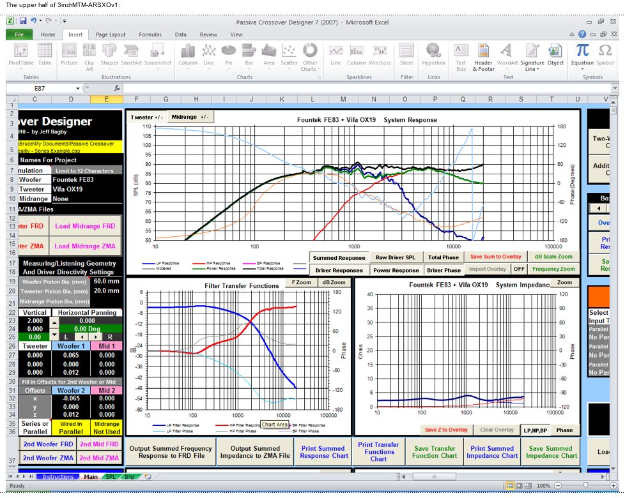Open the File tab
Image resolution: width=625 pixels, height=498 pixels.
19,34
